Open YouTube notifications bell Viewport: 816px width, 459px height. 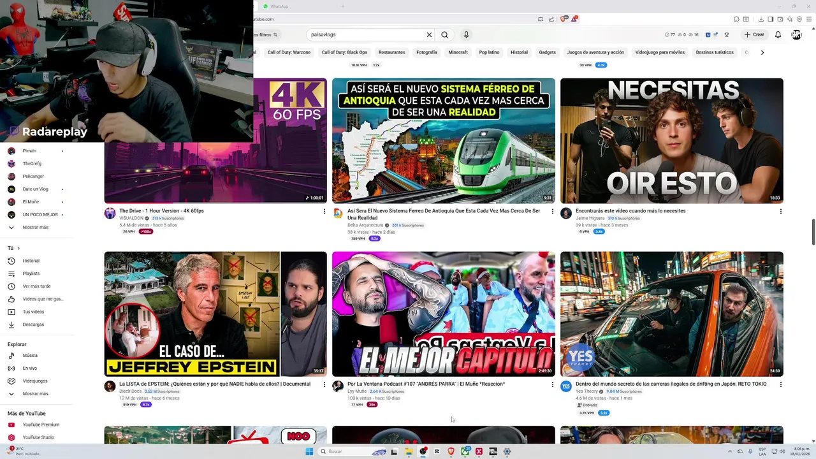(x=778, y=34)
